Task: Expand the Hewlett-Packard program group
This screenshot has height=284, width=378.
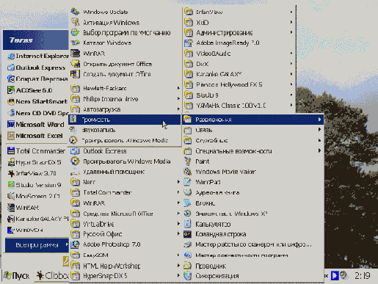Action: point(125,88)
